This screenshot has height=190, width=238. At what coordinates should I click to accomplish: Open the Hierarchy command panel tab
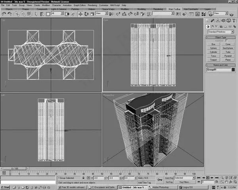[218, 21]
